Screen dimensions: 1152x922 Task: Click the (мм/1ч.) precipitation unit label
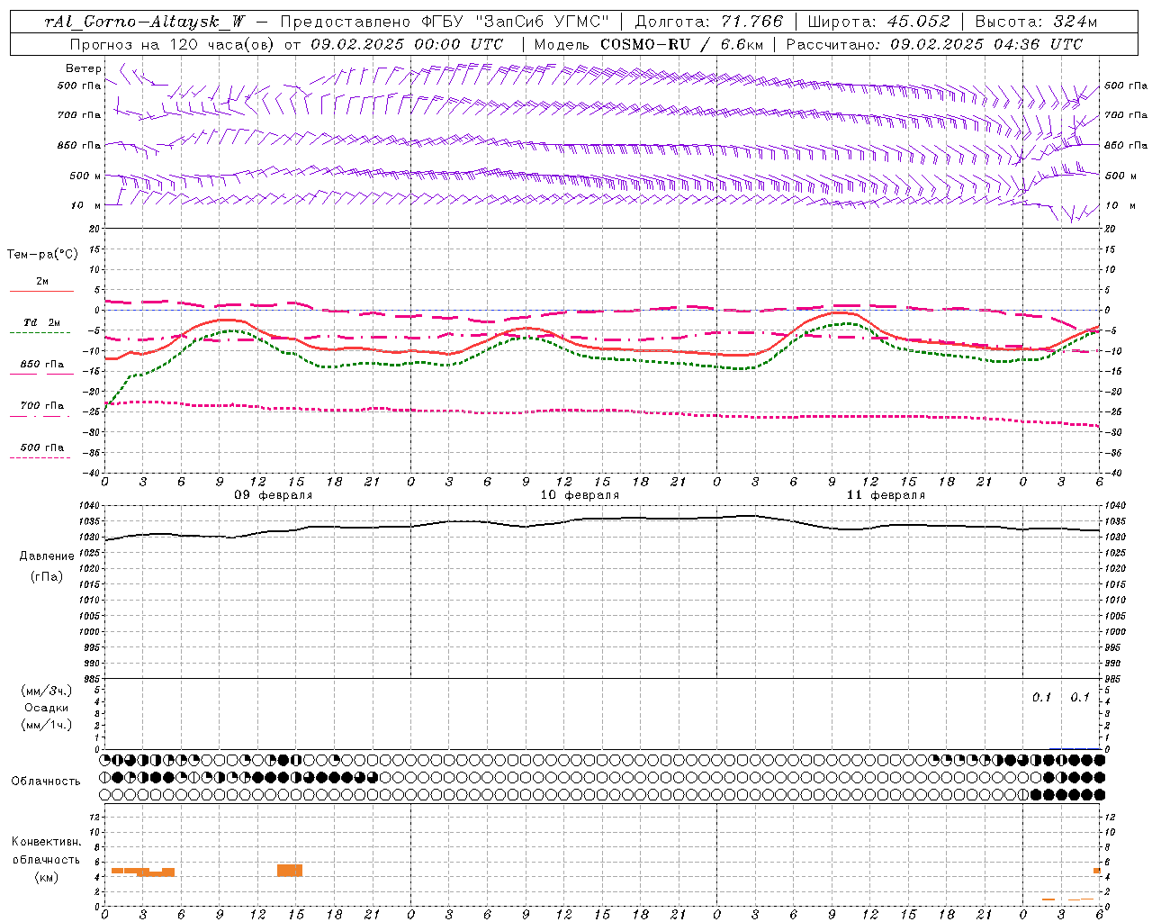tap(47, 725)
